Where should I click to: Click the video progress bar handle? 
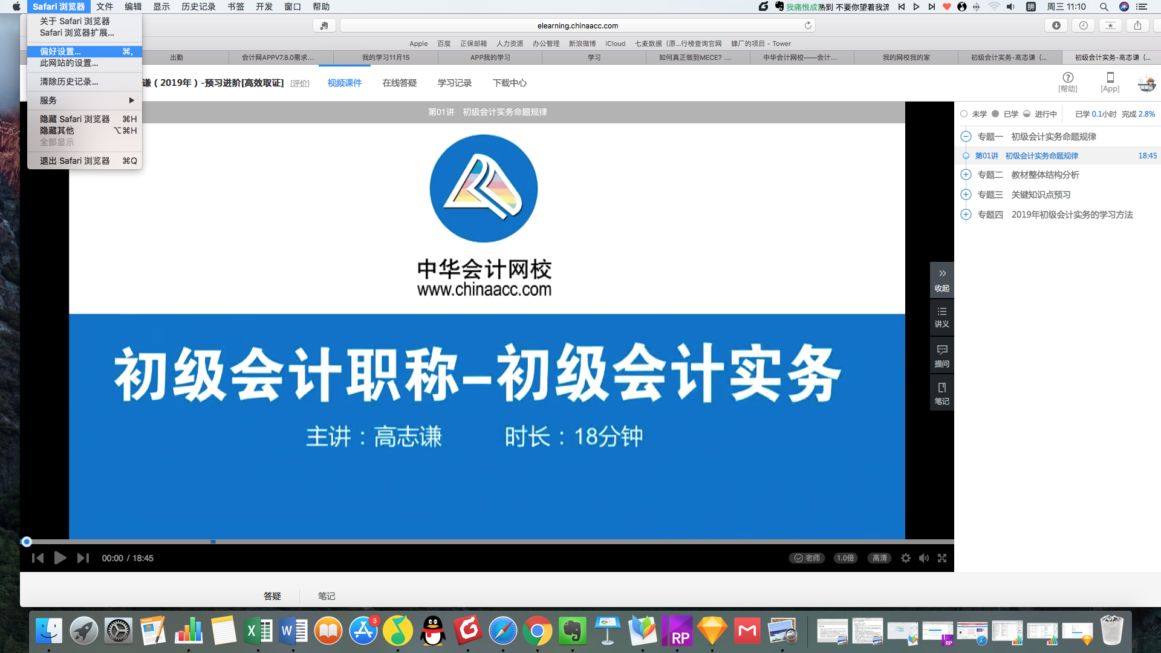(x=27, y=542)
